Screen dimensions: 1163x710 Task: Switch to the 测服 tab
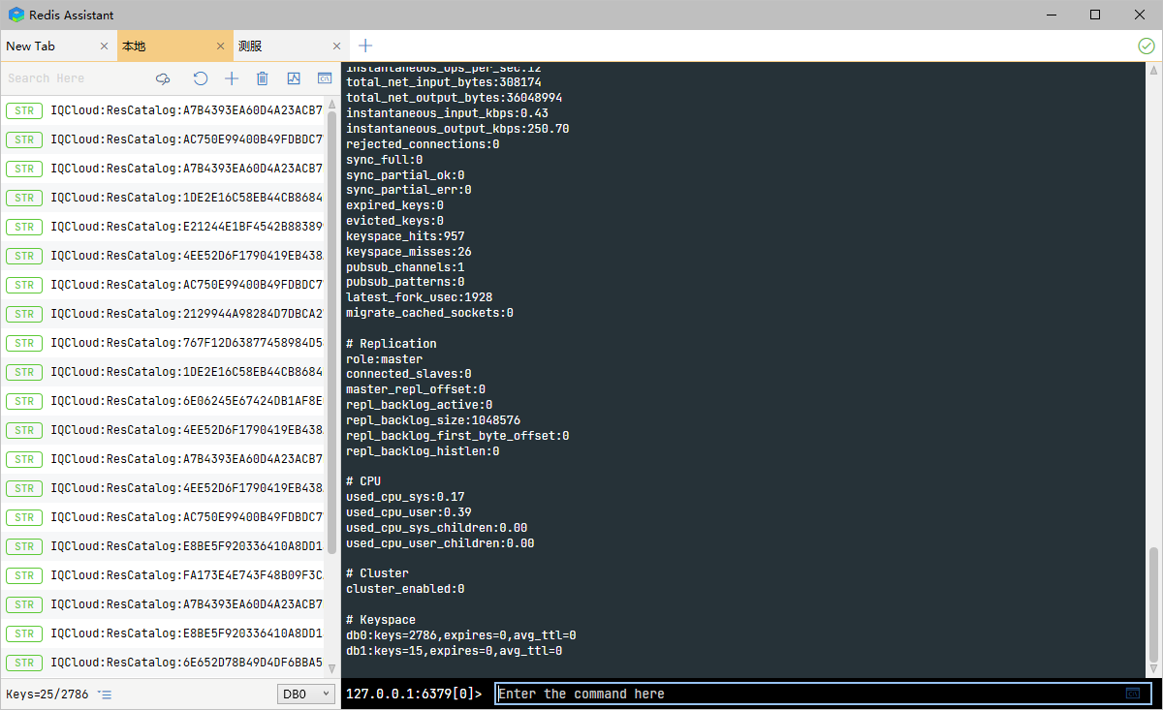coord(291,46)
